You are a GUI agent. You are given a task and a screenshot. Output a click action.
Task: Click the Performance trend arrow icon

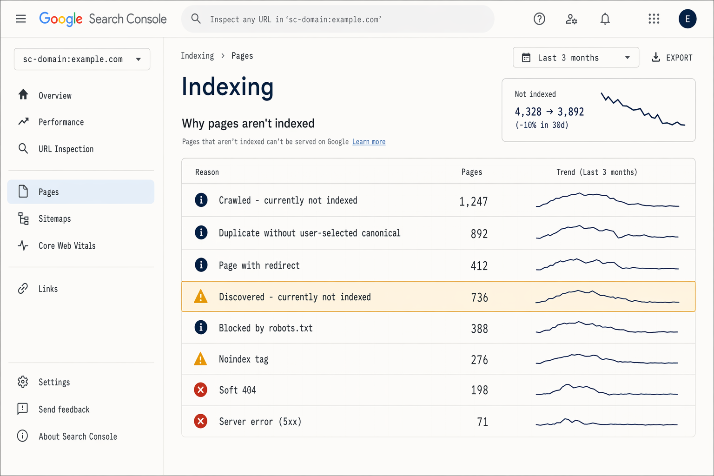point(23,122)
